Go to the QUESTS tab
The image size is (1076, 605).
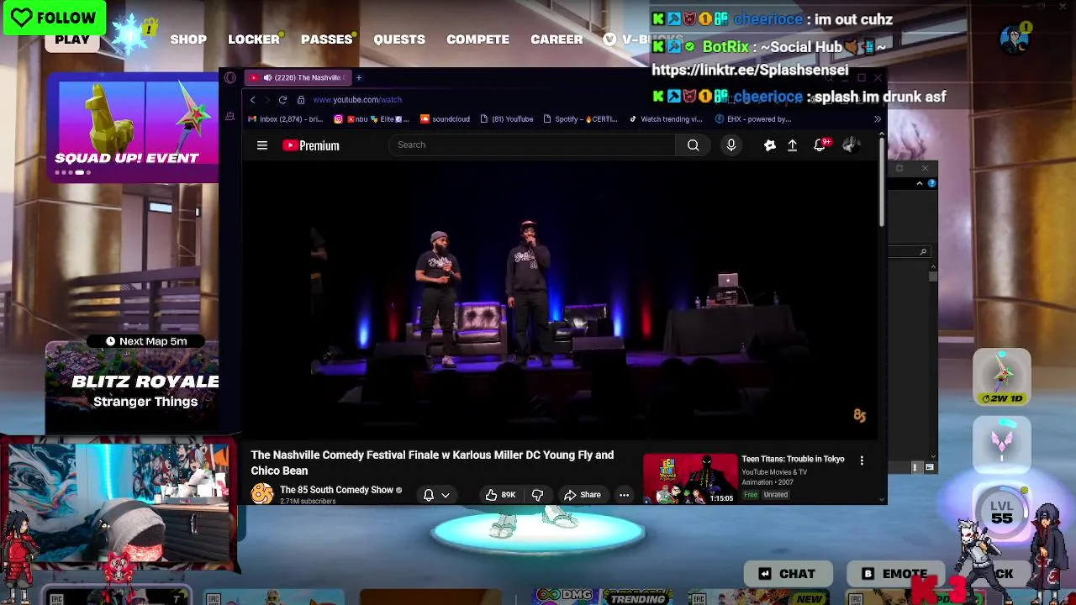[x=399, y=39]
